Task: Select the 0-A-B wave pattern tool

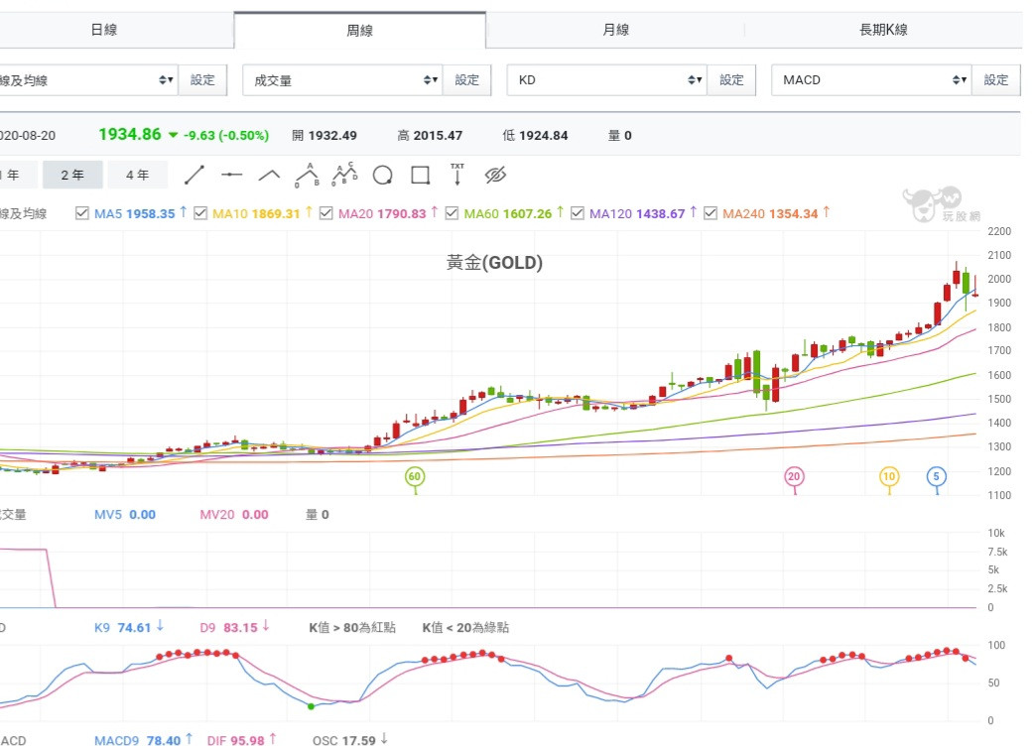Action: coord(306,176)
